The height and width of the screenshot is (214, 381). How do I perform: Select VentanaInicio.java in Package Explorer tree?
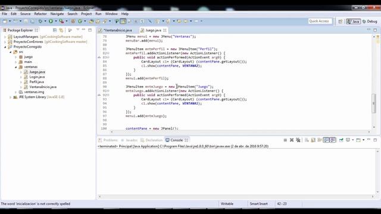(x=43, y=87)
